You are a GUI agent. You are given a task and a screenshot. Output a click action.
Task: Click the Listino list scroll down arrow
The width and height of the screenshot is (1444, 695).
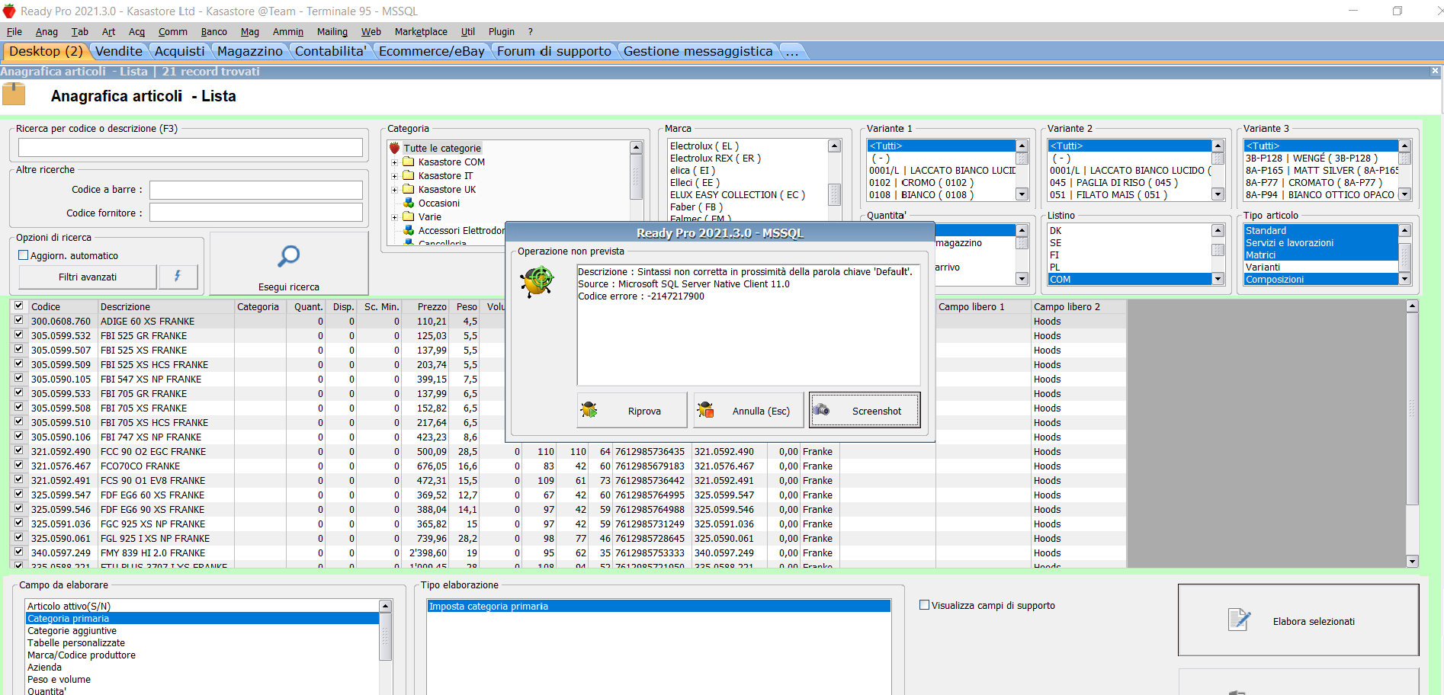1218,279
